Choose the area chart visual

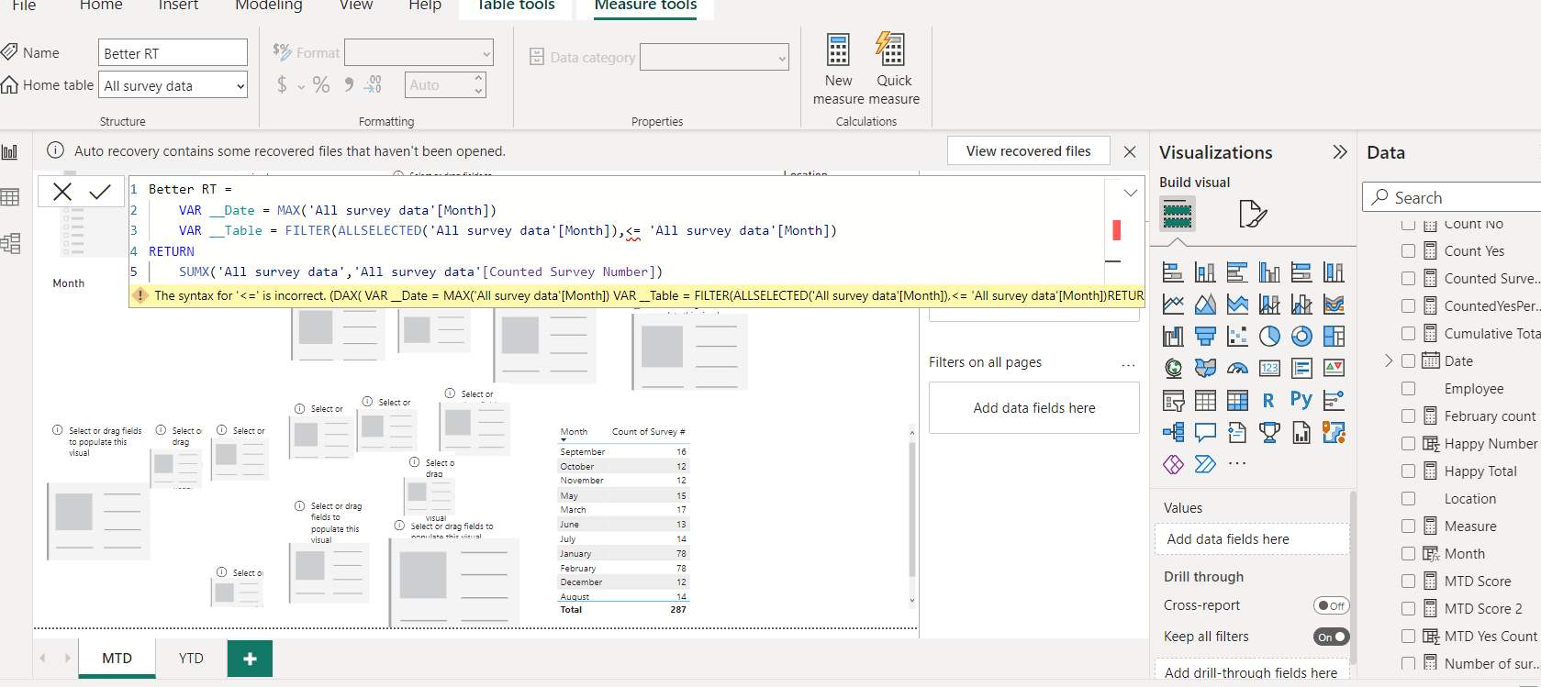click(1205, 304)
